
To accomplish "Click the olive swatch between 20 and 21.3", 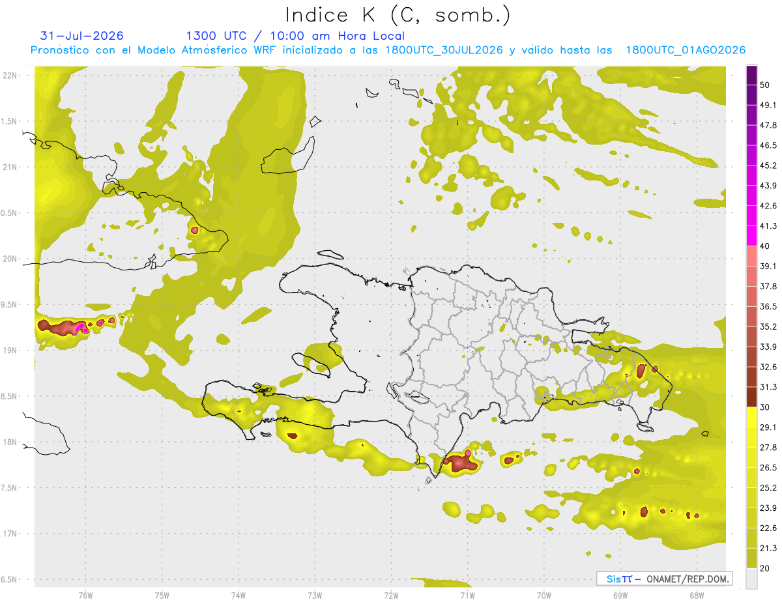I will click(751, 559).
